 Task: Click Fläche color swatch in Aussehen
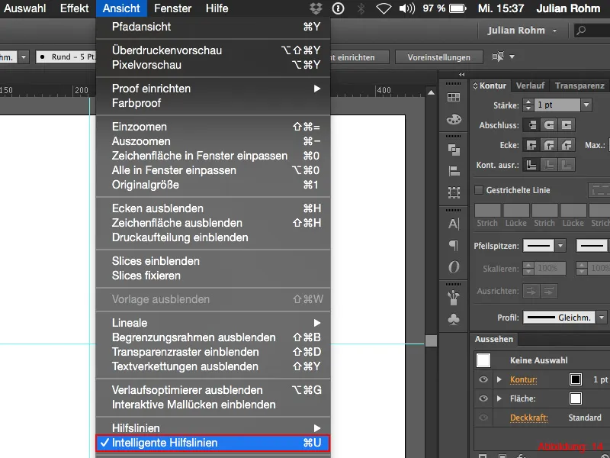576,398
